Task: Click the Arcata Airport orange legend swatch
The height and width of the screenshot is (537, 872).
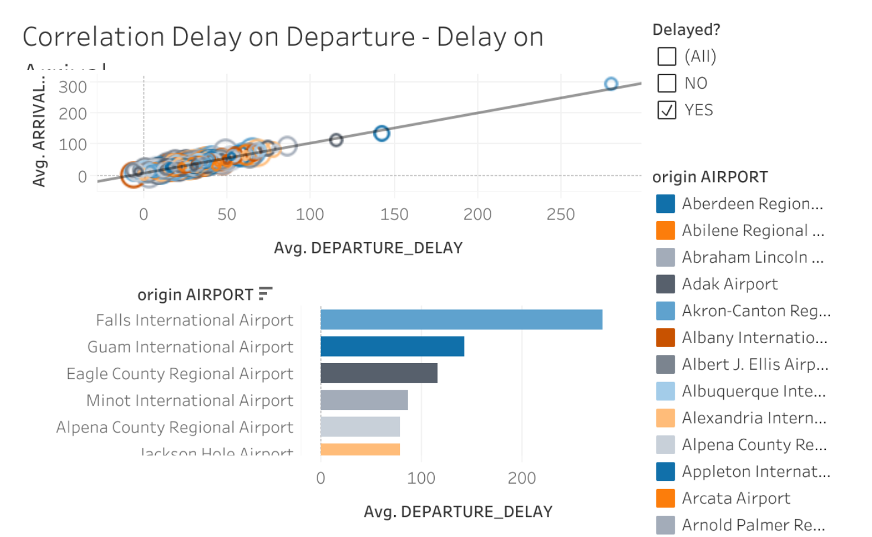Action: (x=665, y=498)
